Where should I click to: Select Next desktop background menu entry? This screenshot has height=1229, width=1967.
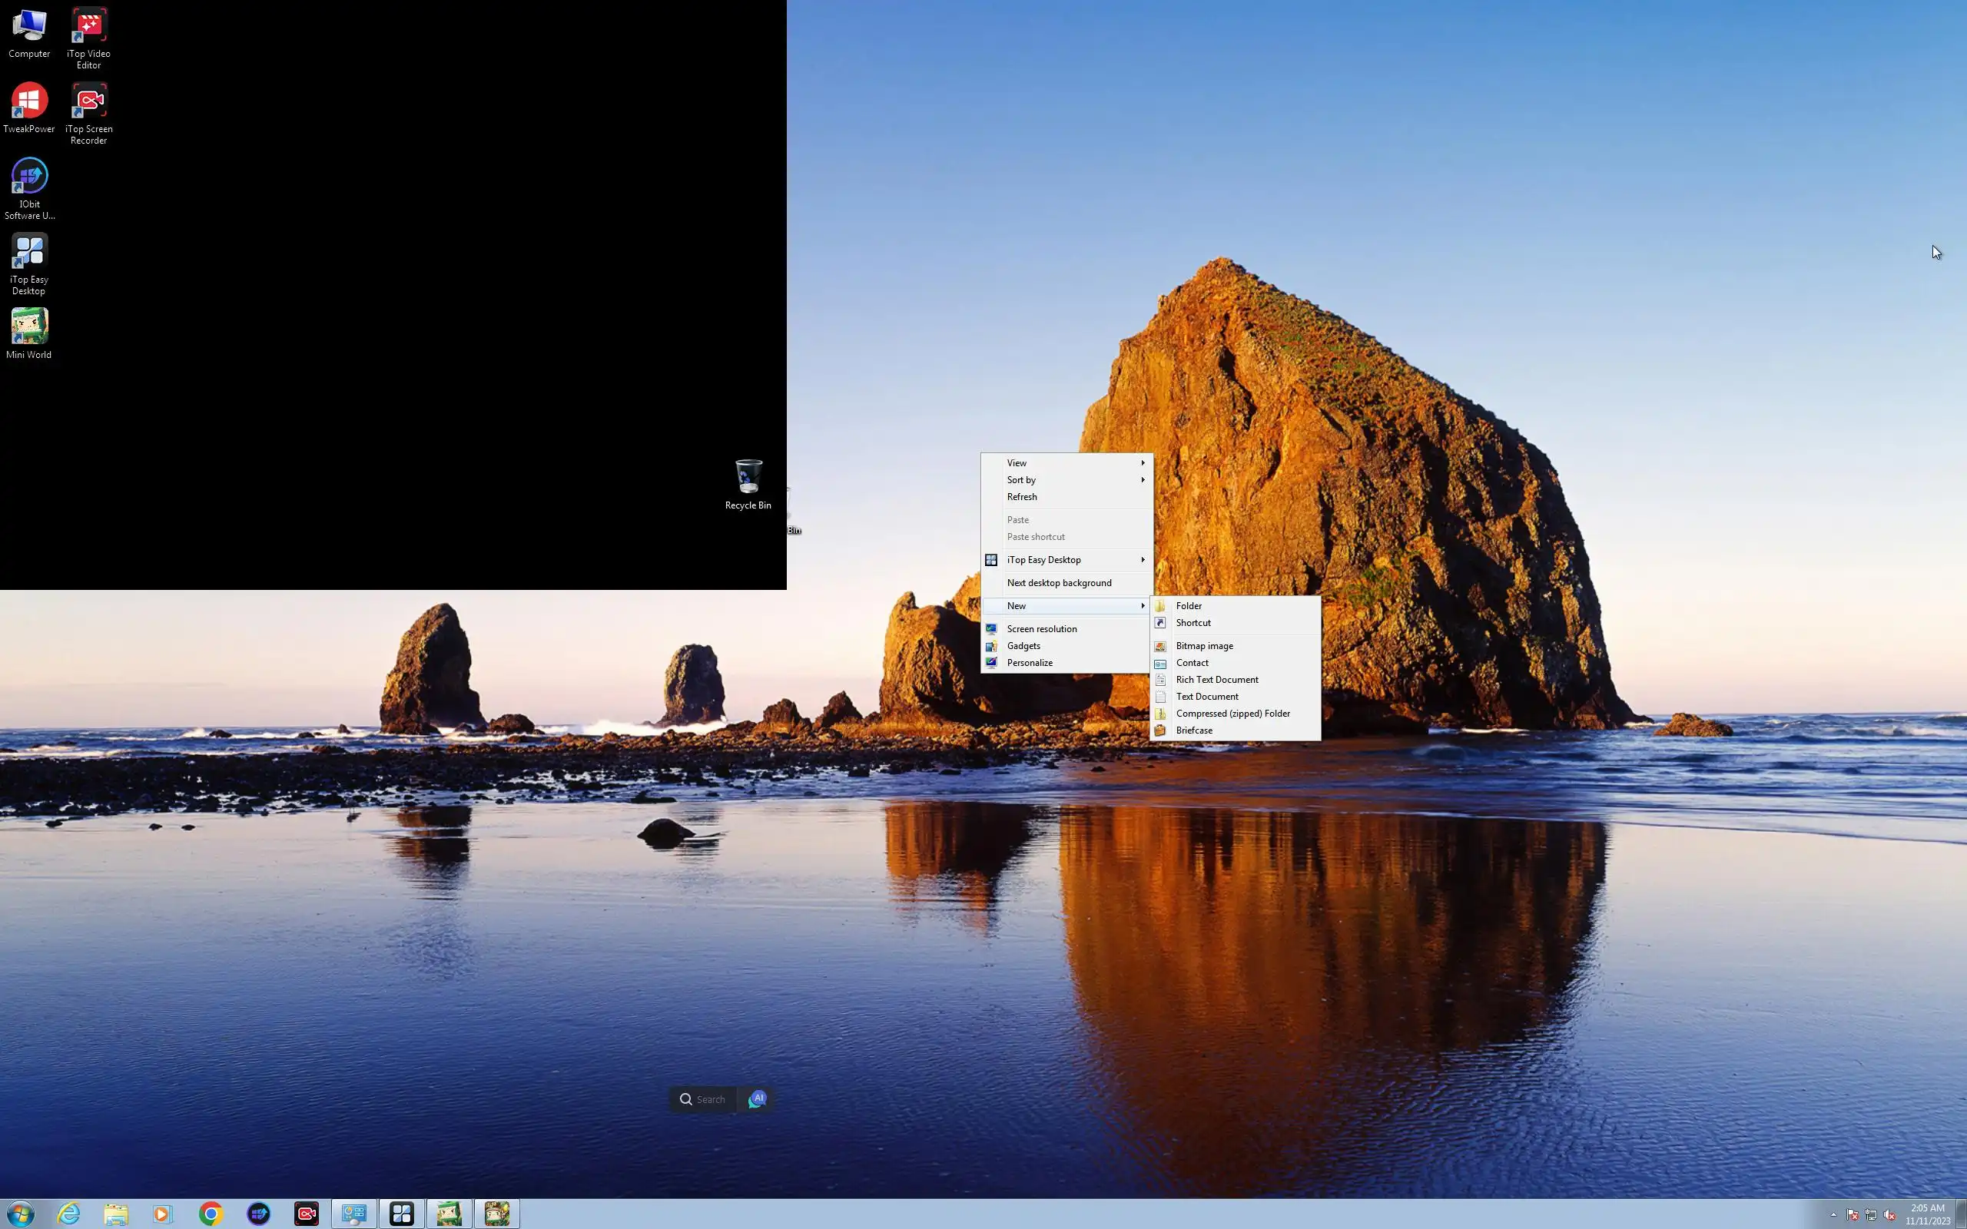pos(1058,583)
